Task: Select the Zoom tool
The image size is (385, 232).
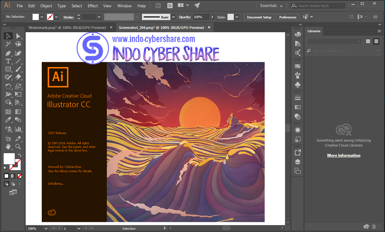Action: pos(18,147)
